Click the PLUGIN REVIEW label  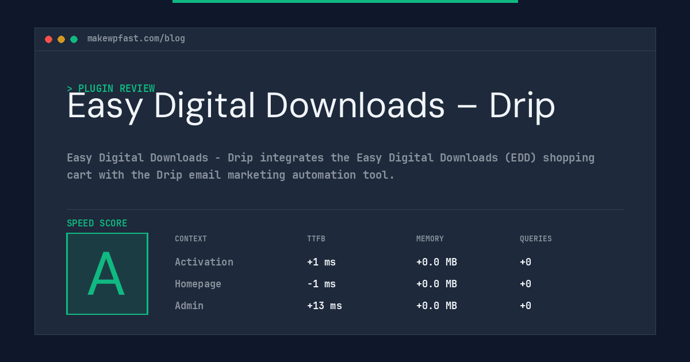111,88
